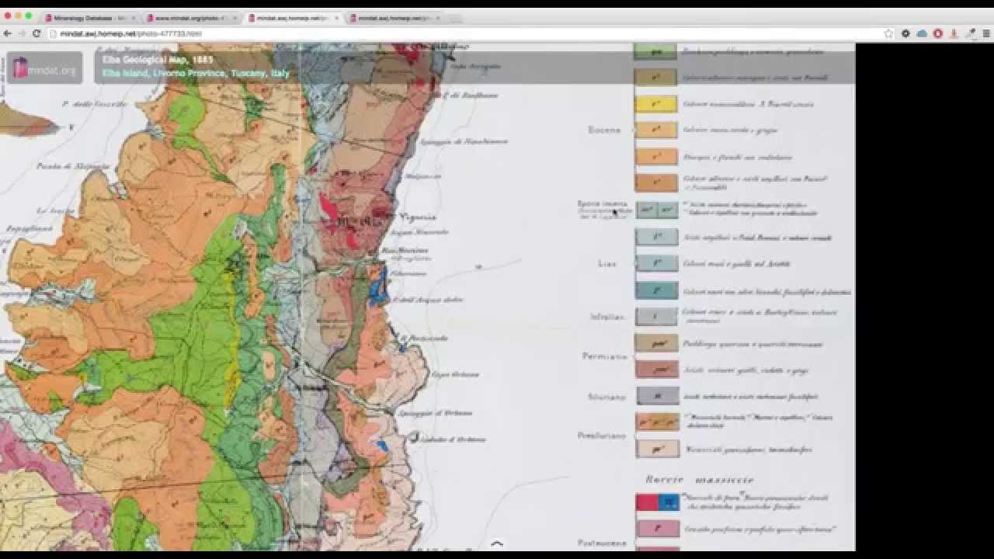Click the Infralias legend label

point(606,317)
